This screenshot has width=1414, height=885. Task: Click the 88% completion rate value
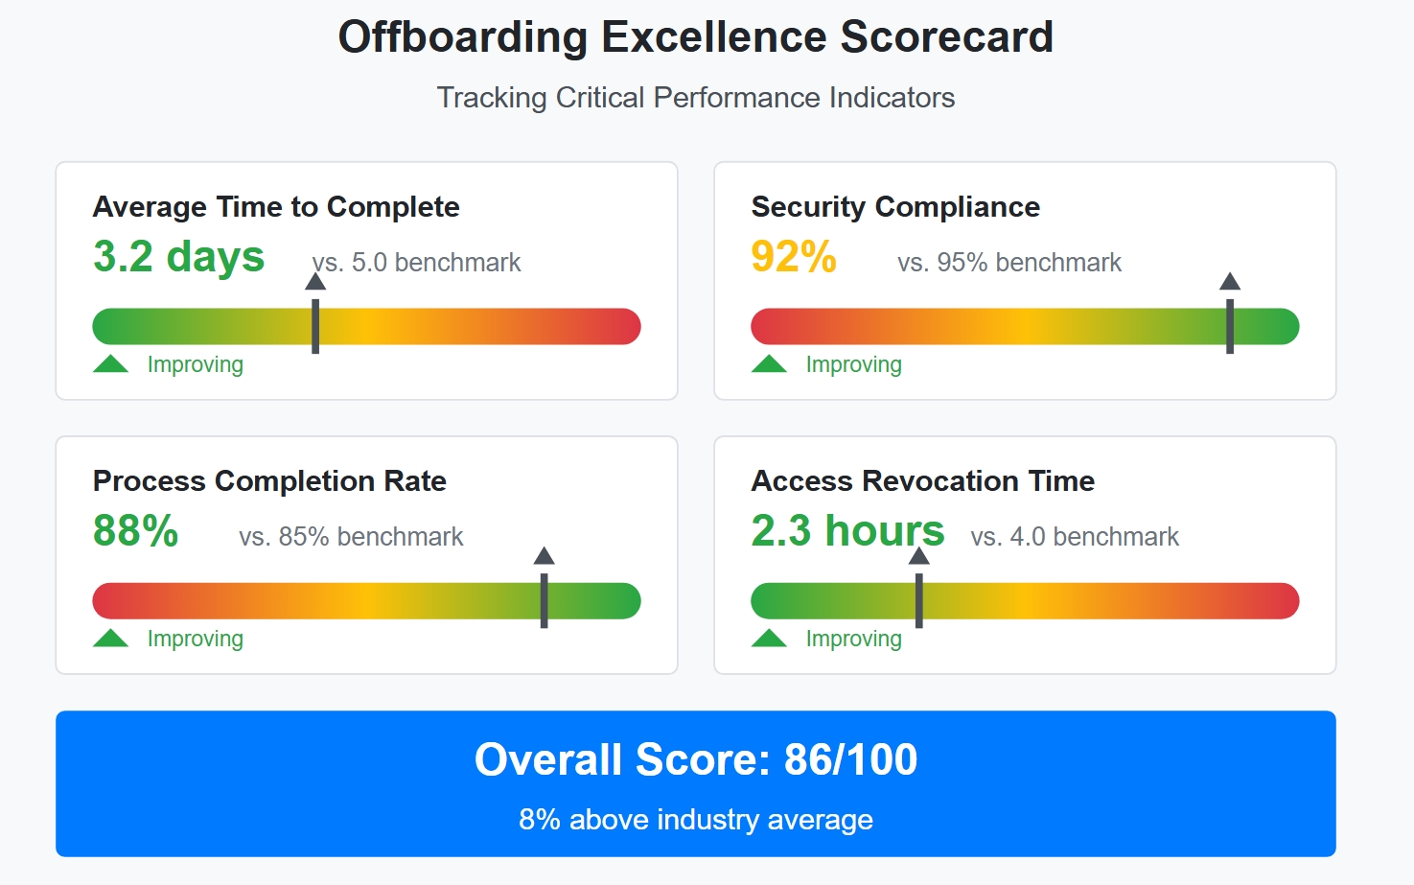(x=135, y=531)
